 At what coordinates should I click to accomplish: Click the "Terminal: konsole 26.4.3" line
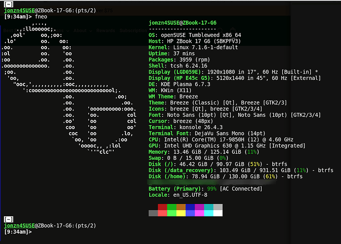pyautogui.click(x=185, y=127)
